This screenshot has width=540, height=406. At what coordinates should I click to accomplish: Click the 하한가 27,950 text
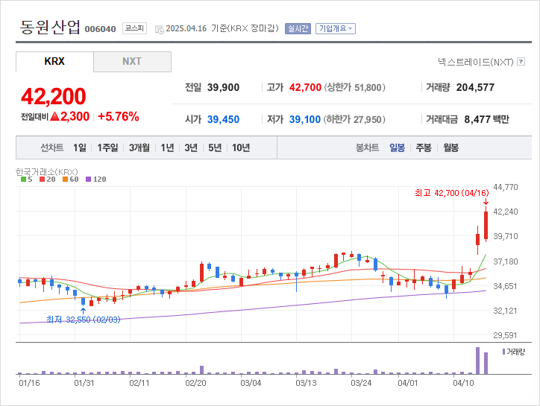[354, 119]
